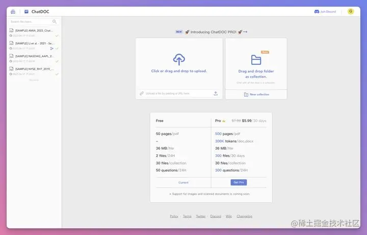The image size is (367, 235).
Task: Click the search magnifier icon in sidebar
Action: pyautogui.click(x=55, y=21)
